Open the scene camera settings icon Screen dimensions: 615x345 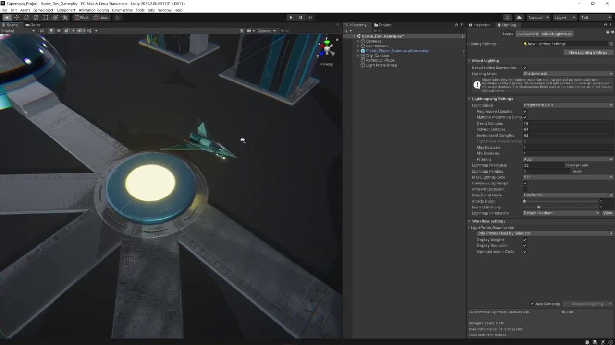[250, 31]
